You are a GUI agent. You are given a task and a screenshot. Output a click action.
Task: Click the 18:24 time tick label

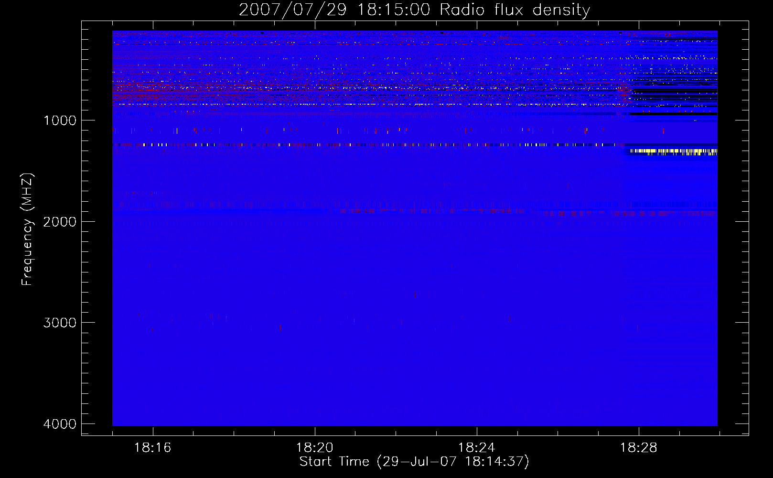pyautogui.click(x=476, y=448)
